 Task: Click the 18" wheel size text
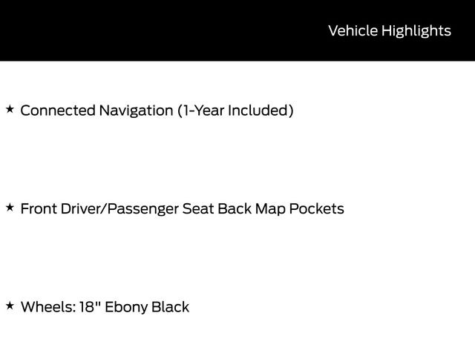coord(89,307)
